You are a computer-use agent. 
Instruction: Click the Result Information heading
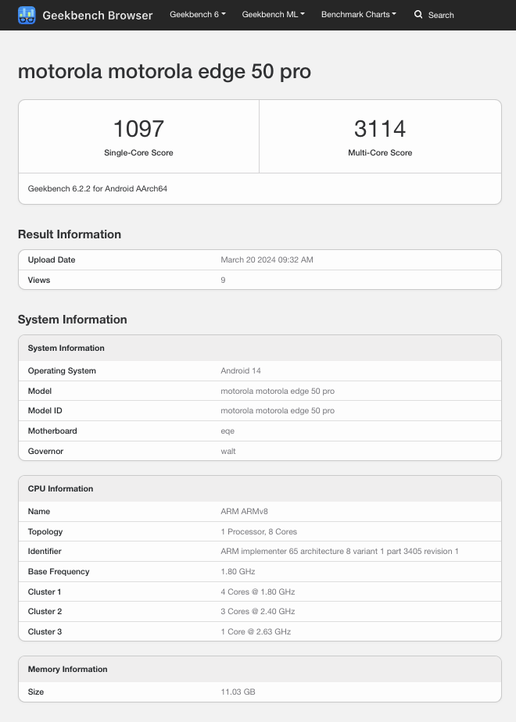pyautogui.click(x=70, y=234)
